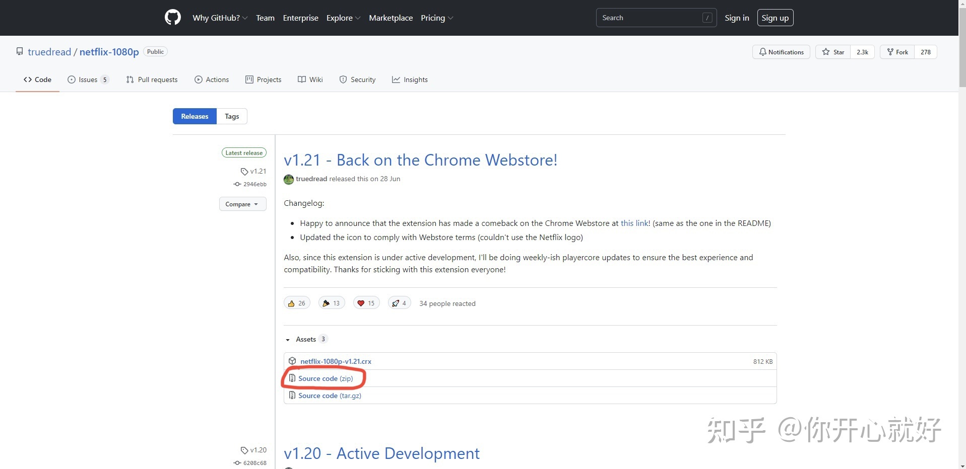Viewport: 966px width, 469px height.
Task: View the 2.3k stargazers count
Action: (862, 52)
